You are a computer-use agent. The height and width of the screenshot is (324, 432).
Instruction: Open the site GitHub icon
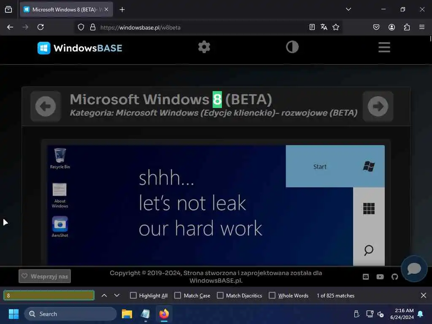coord(394,277)
